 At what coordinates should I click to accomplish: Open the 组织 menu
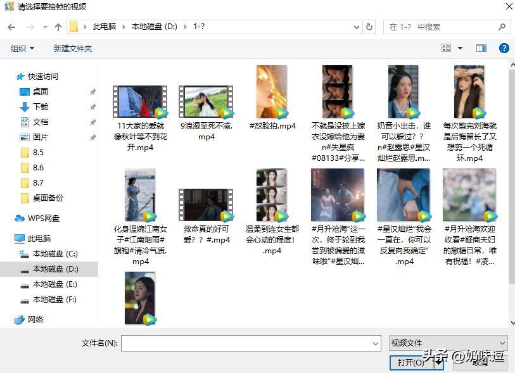[22, 49]
